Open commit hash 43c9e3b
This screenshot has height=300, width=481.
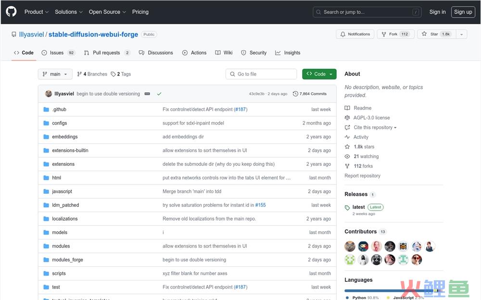256,94
